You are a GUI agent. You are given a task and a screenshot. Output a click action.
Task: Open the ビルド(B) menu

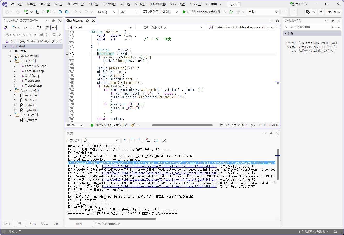93,4
